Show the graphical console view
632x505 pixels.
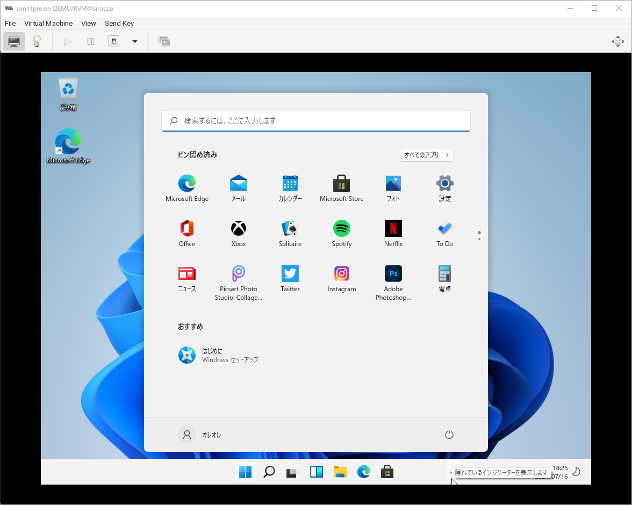(x=14, y=41)
